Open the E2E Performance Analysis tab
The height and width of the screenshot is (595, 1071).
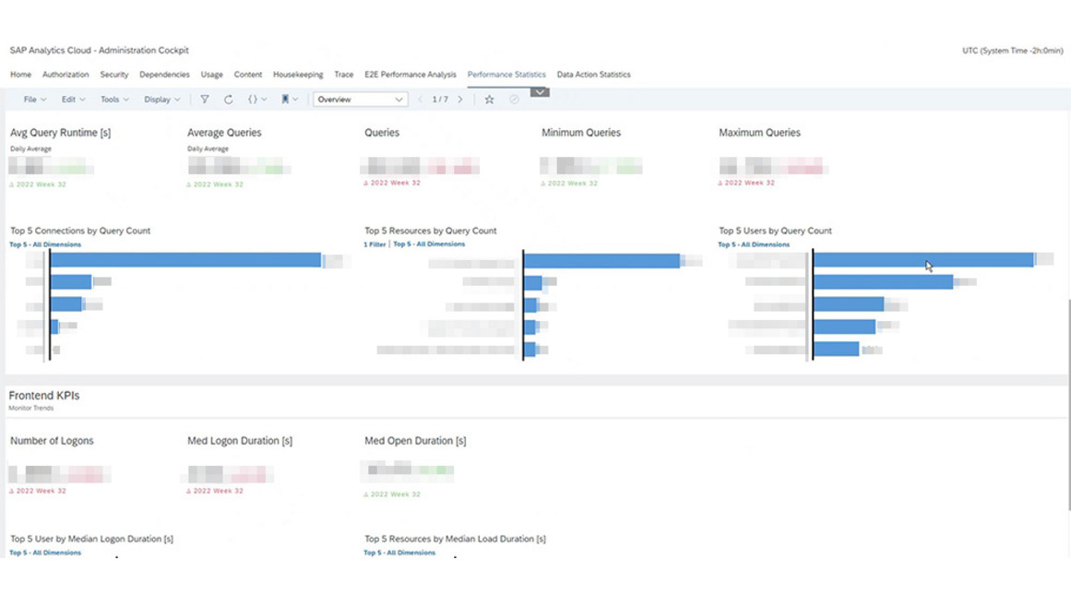click(411, 75)
